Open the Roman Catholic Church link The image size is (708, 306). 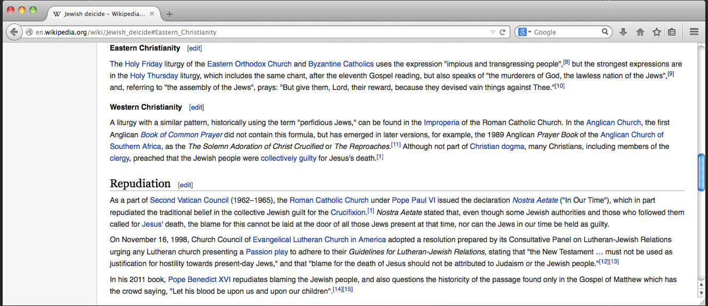[x=329, y=200]
